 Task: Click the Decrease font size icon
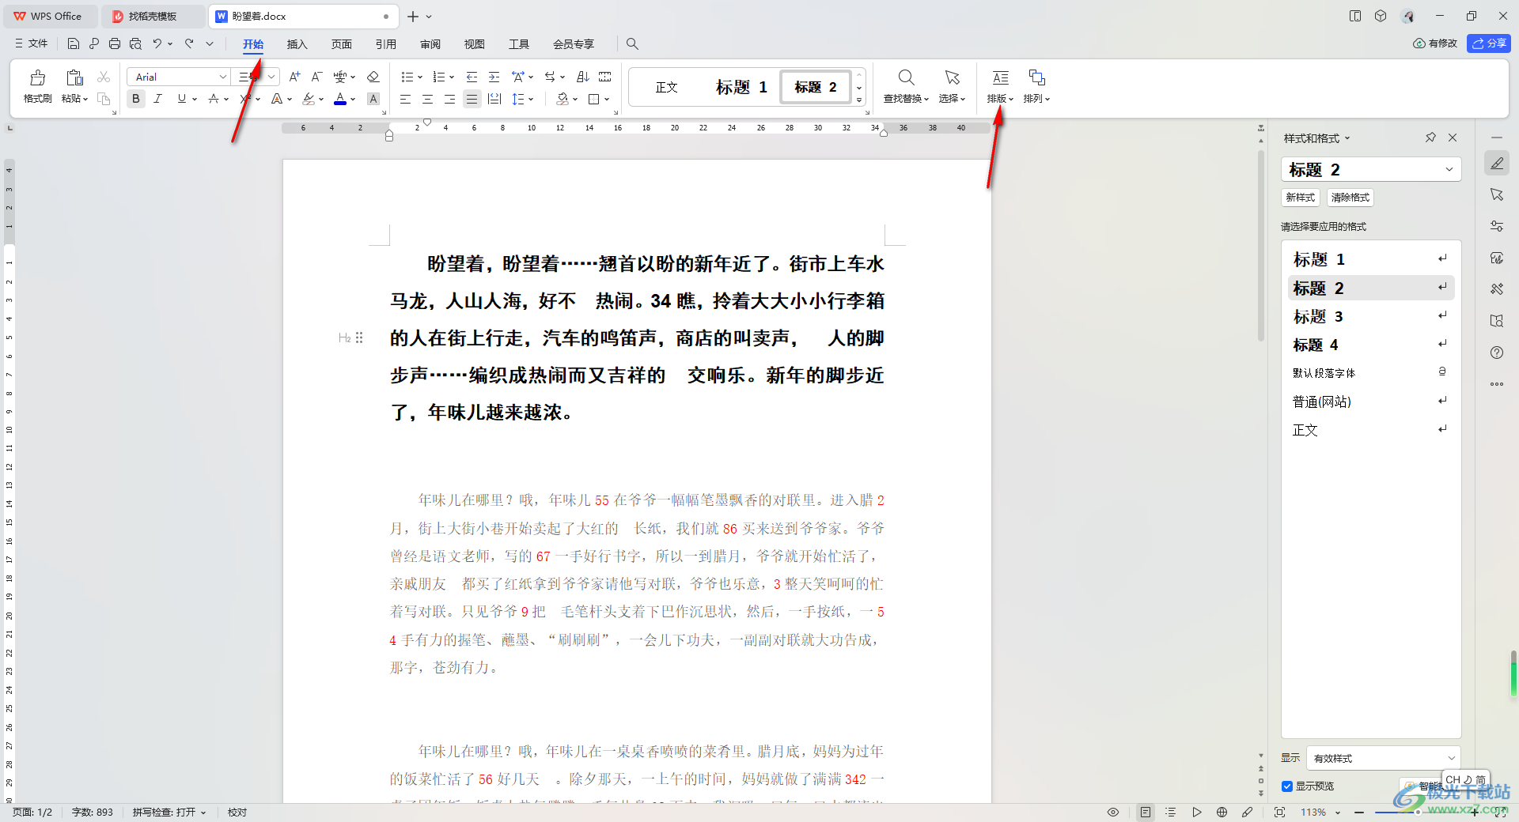coord(316,77)
